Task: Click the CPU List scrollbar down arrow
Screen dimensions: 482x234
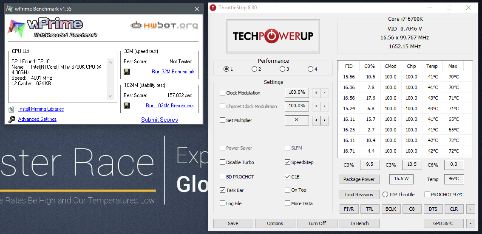Action: point(111,96)
